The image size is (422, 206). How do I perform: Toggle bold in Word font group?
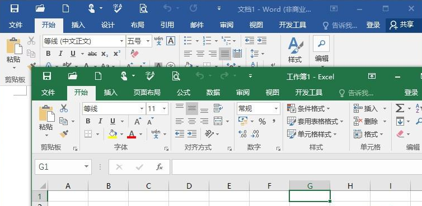[48, 54]
